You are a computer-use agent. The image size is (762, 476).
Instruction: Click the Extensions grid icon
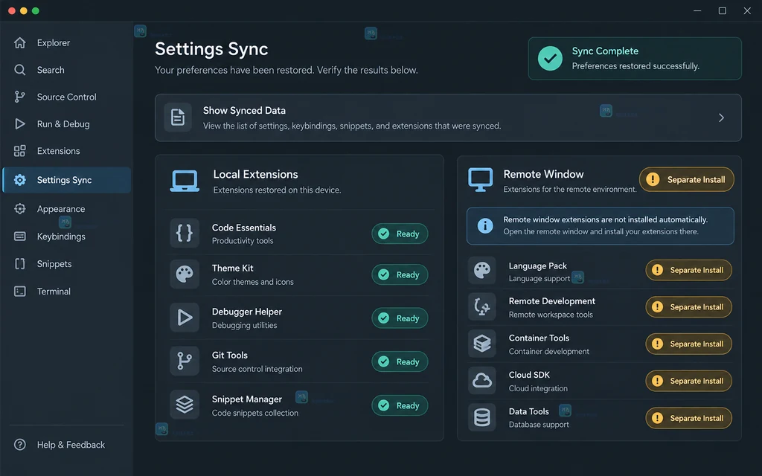(20, 151)
